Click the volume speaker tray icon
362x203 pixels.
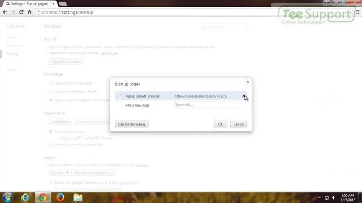point(334,198)
